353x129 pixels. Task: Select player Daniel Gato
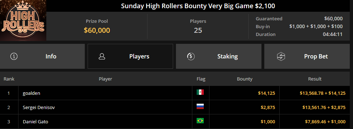pyautogui.click(x=36, y=122)
